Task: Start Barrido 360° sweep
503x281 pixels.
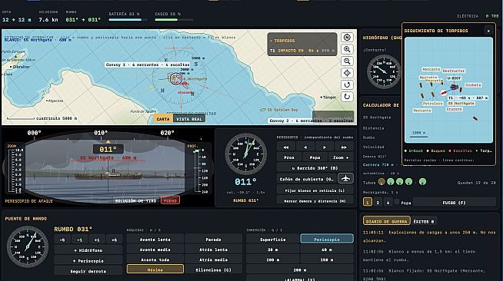Action: pos(315,168)
